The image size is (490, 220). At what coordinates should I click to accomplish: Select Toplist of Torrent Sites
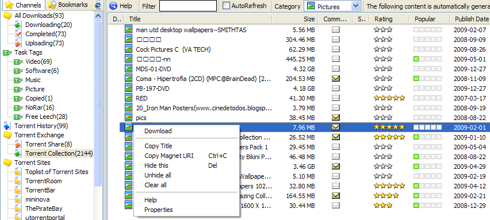point(57,172)
